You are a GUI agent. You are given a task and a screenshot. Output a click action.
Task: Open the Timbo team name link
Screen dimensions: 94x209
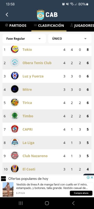(x=28, y=116)
